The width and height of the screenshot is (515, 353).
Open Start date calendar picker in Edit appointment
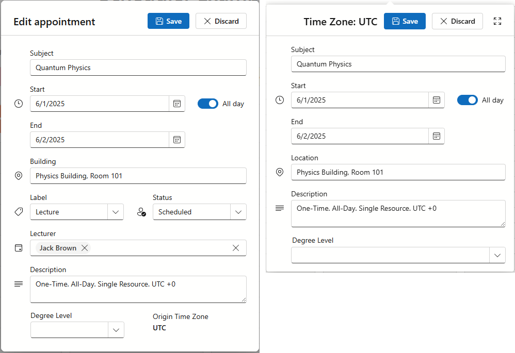coord(177,104)
